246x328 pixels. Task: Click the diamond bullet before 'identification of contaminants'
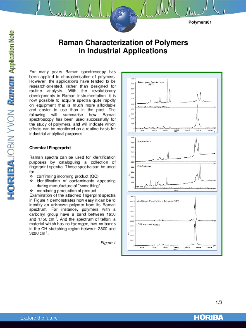coord(31,181)
